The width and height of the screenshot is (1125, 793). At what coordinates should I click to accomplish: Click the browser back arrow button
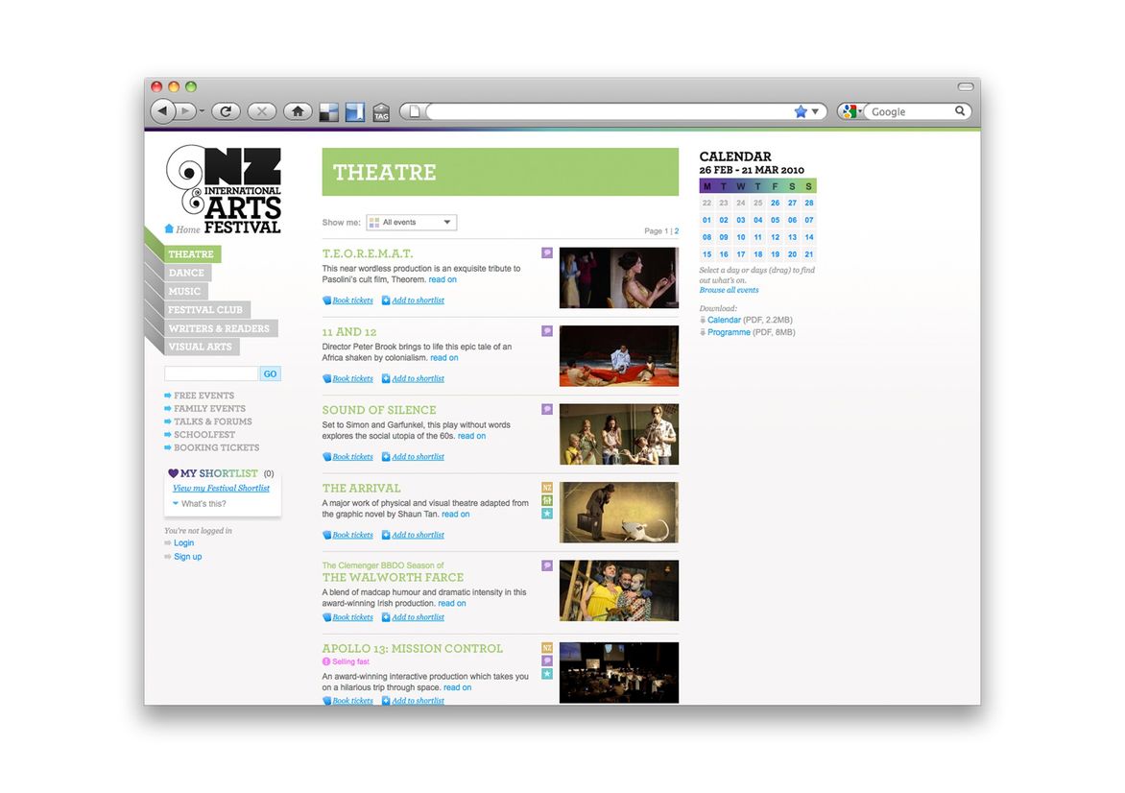(163, 111)
